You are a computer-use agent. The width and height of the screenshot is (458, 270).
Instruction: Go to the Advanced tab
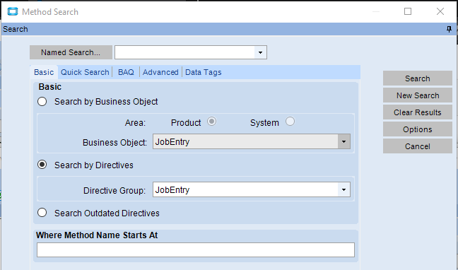click(160, 72)
